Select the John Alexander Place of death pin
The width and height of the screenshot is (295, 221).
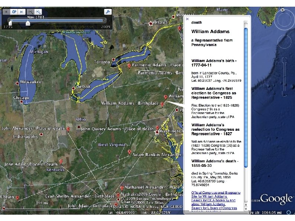(68, 129)
